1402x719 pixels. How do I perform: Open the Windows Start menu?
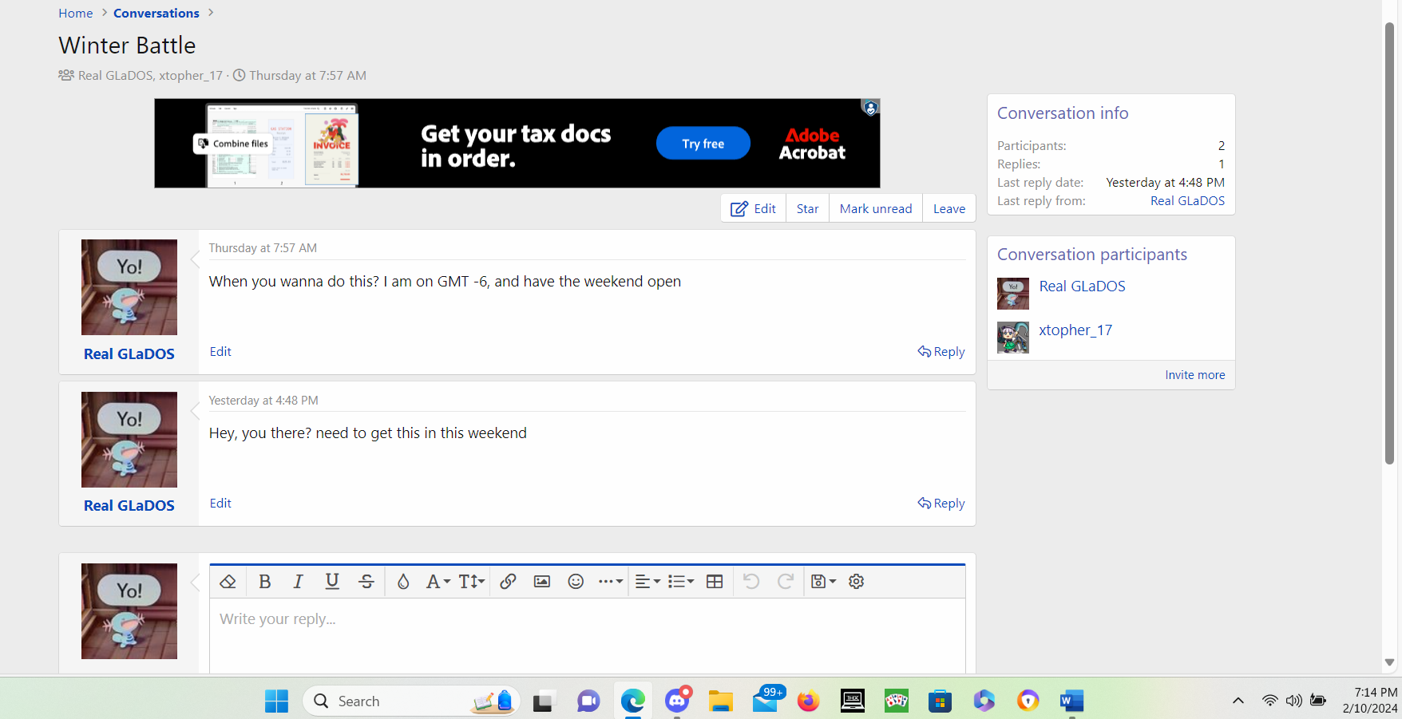276,701
